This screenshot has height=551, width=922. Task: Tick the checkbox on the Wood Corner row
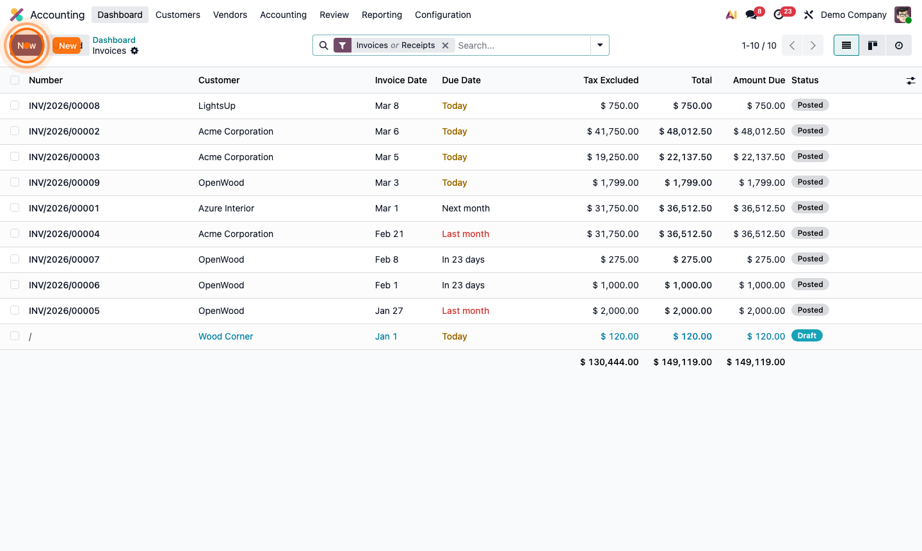point(15,336)
